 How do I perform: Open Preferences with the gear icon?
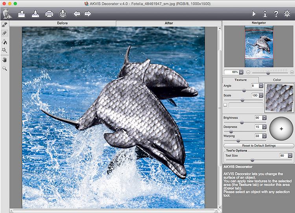(287, 14)
